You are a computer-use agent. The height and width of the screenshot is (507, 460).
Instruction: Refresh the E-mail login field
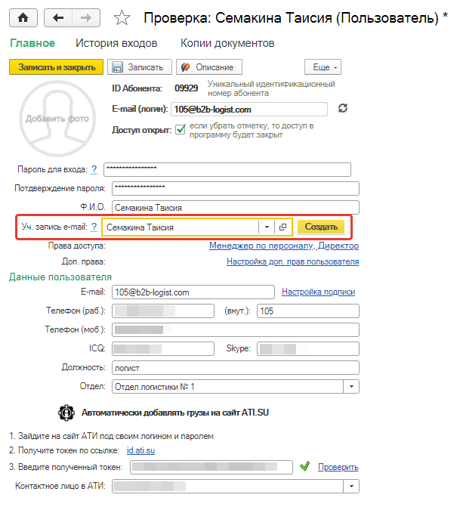343,108
